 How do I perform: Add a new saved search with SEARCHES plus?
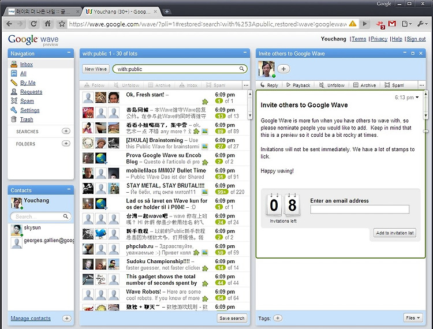66,131
